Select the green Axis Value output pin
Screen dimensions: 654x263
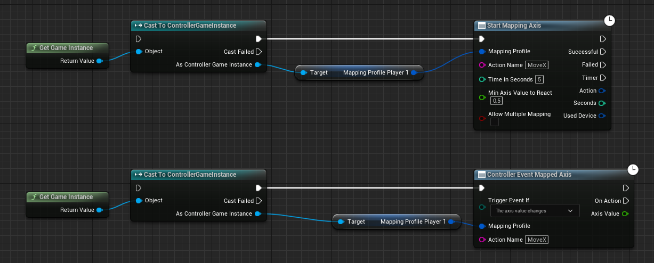tap(625, 213)
